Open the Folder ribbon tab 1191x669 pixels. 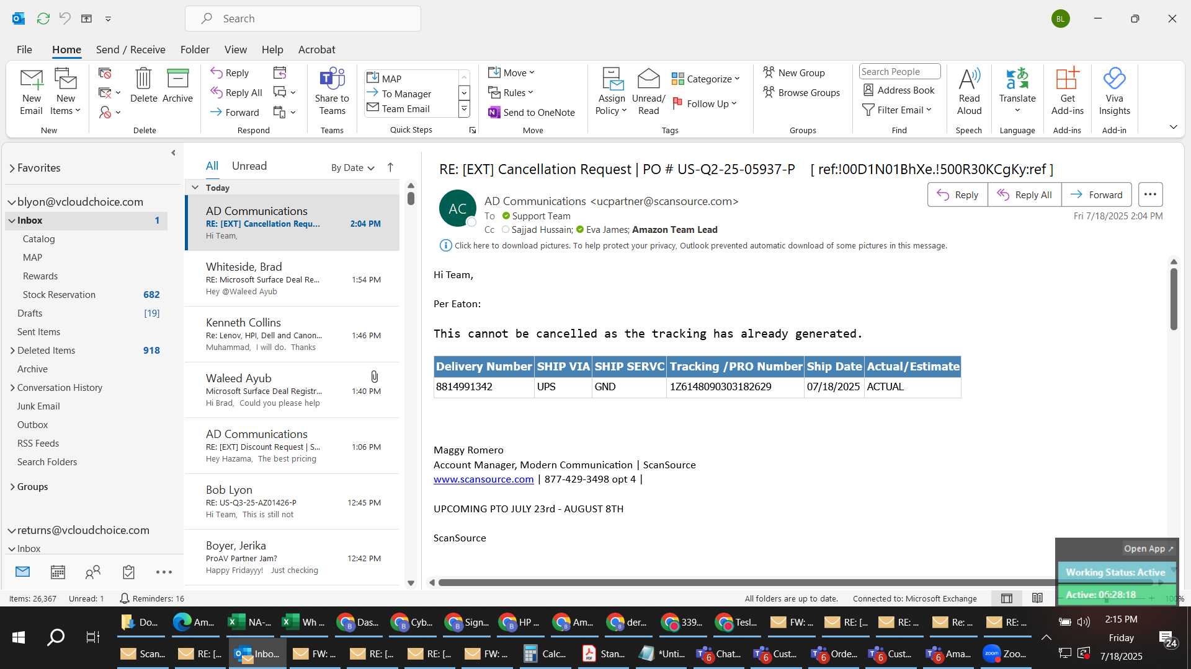tap(195, 50)
